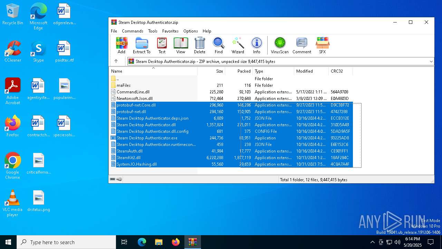
Task: Click the Add toolbar icon
Action: 122,45
